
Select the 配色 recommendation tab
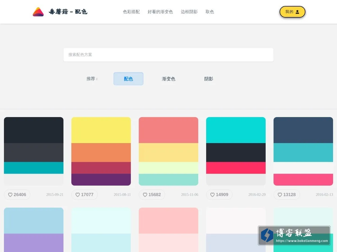tap(128, 79)
